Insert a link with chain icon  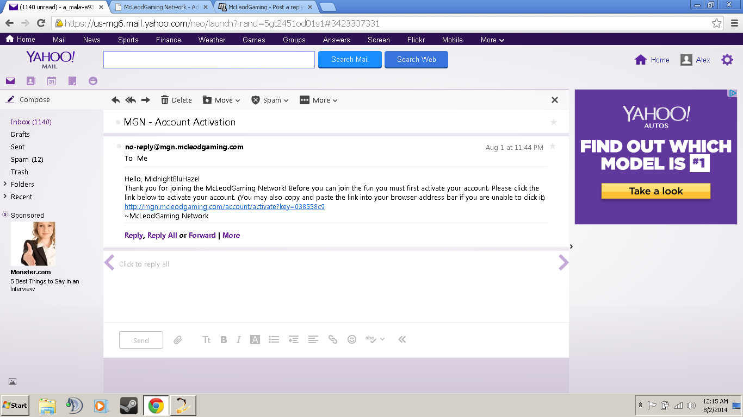tap(333, 340)
